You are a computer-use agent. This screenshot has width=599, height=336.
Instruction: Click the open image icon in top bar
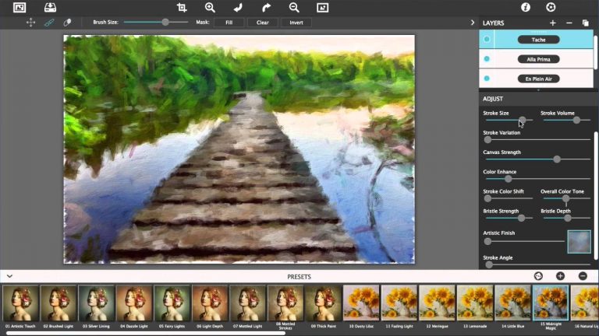[x=19, y=8]
